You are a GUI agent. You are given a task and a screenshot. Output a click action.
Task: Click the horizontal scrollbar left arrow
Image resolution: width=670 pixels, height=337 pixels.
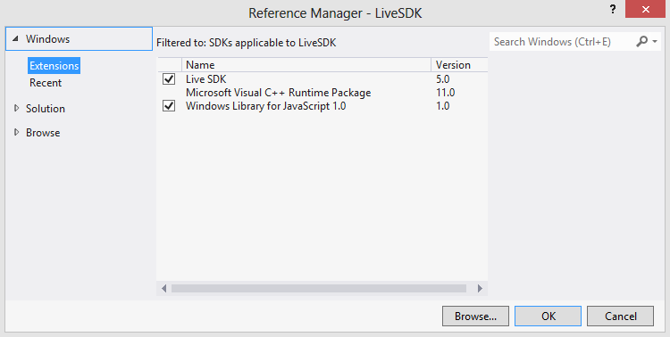pyautogui.click(x=163, y=288)
